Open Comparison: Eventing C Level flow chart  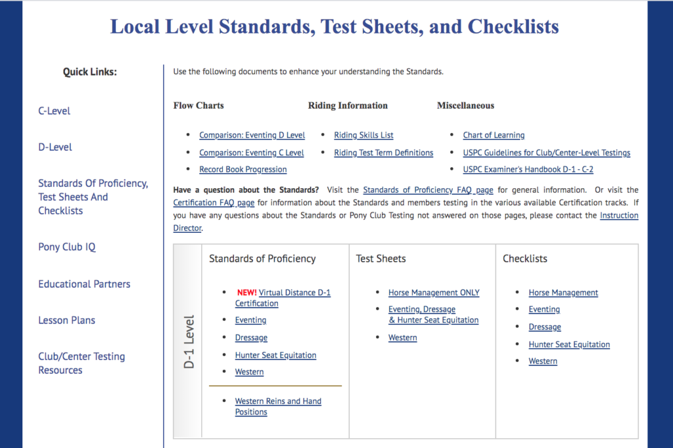[252, 153]
